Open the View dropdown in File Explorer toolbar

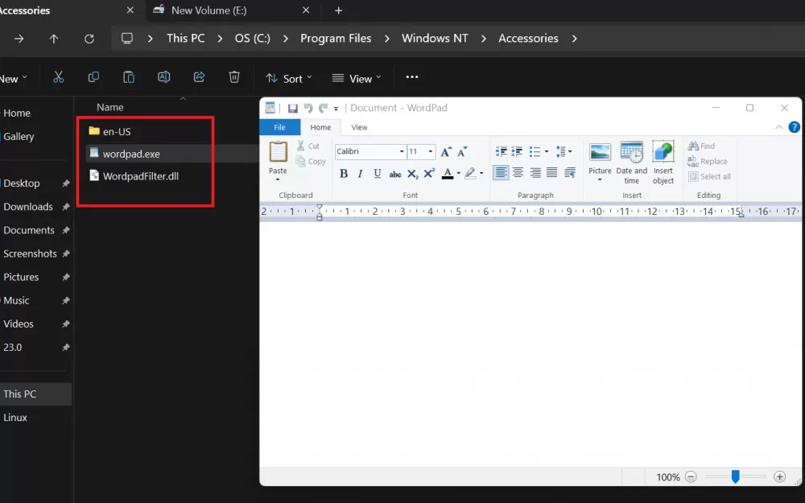pos(357,79)
